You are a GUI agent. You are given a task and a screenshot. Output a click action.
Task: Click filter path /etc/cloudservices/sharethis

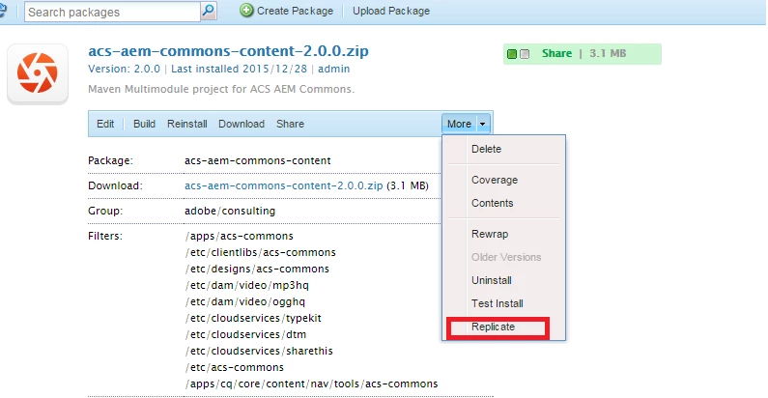tap(259, 351)
